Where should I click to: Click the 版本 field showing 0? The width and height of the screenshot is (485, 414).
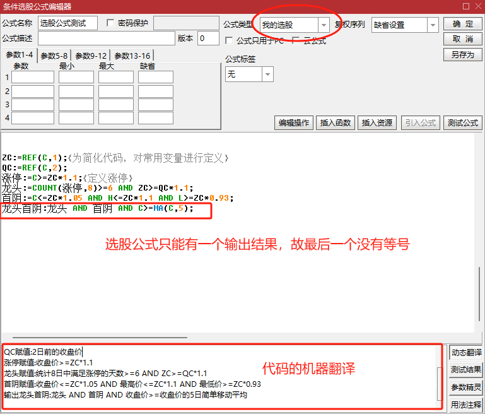click(208, 38)
